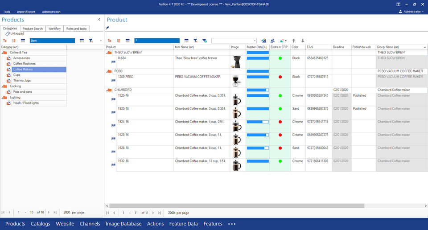Click the chart report icon in Product toolbar

coord(264,41)
